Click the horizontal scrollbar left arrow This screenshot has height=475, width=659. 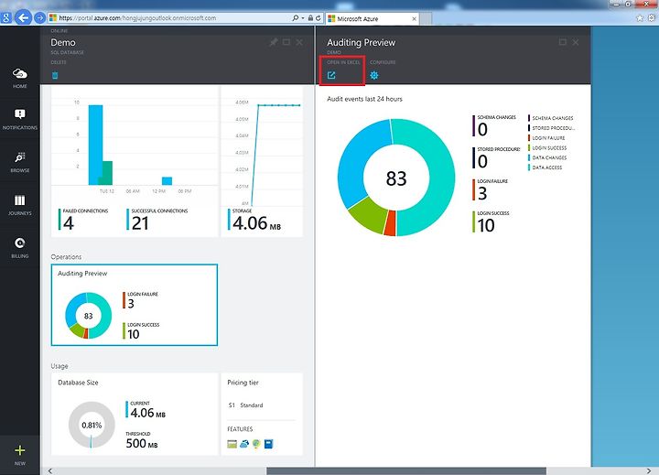pyautogui.click(x=50, y=470)
